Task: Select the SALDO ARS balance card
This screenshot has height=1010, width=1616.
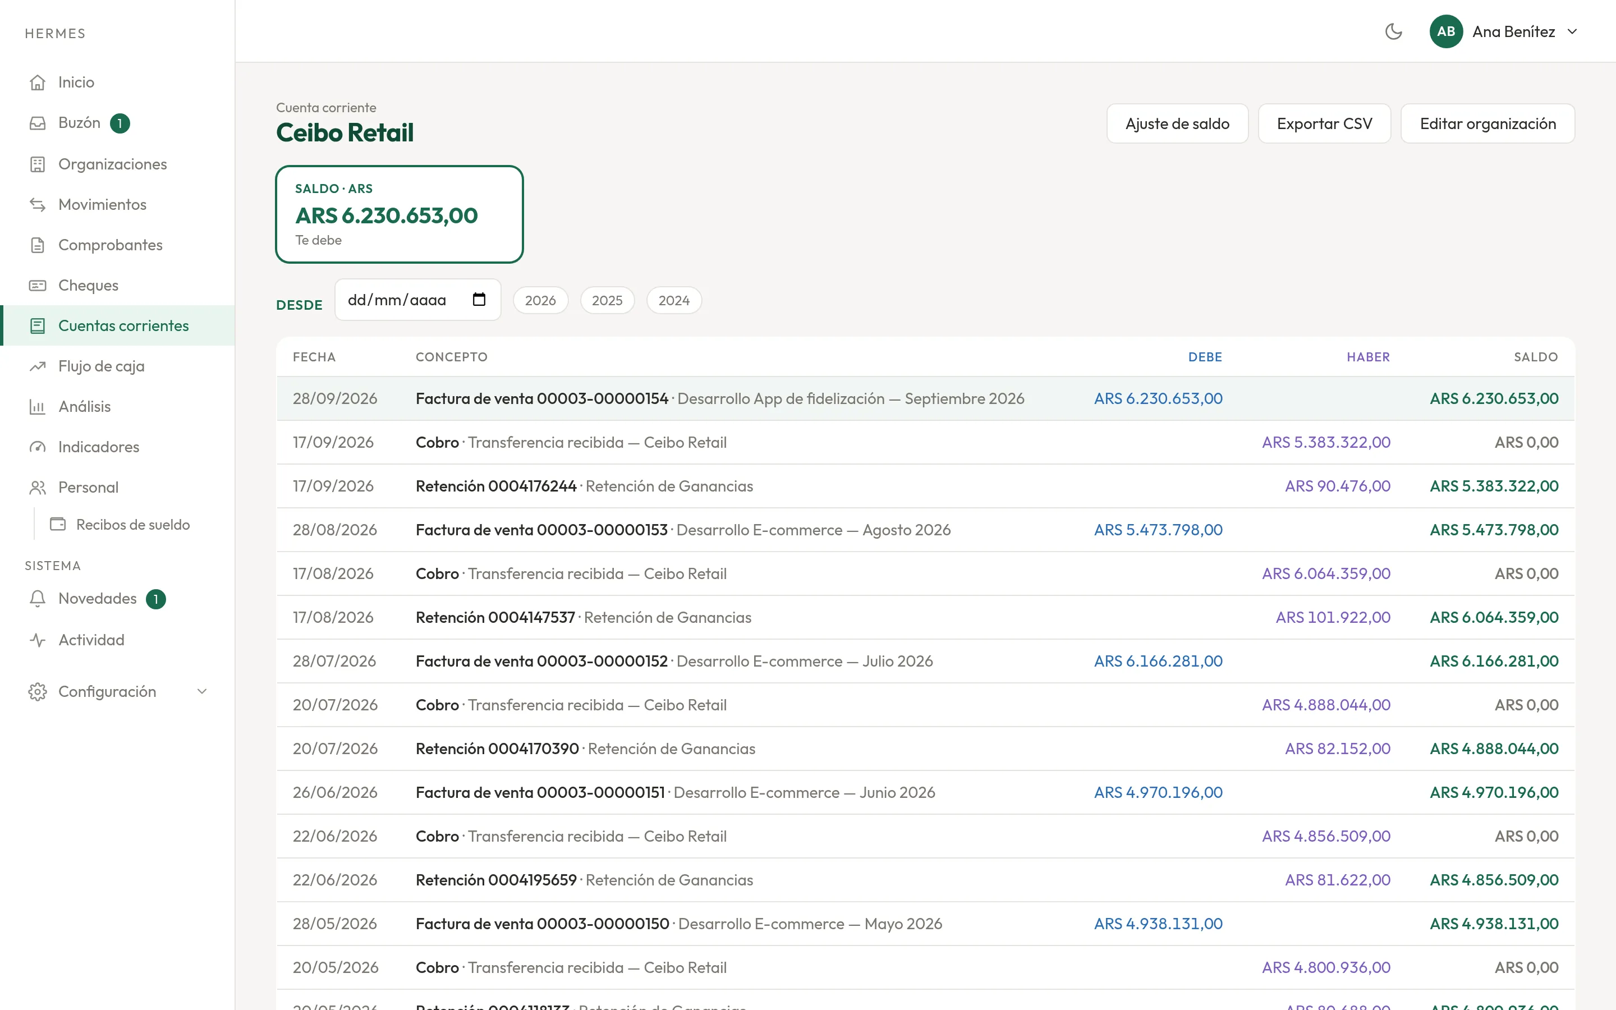Action: 400,214
